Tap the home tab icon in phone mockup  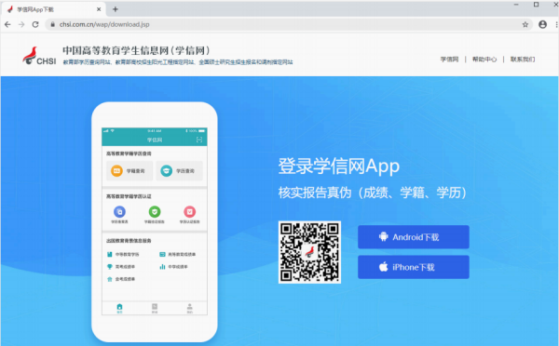point(119,308)
